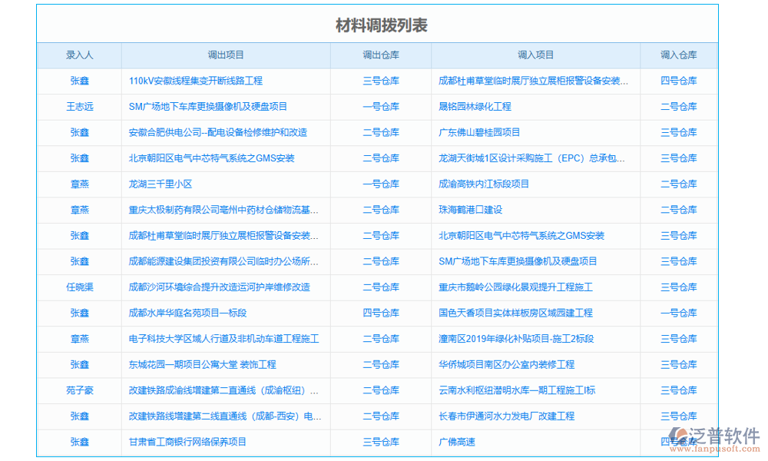
Task: Open the 110kV安徽线程集变开断线路工程 project
Action: coord(196,81)
